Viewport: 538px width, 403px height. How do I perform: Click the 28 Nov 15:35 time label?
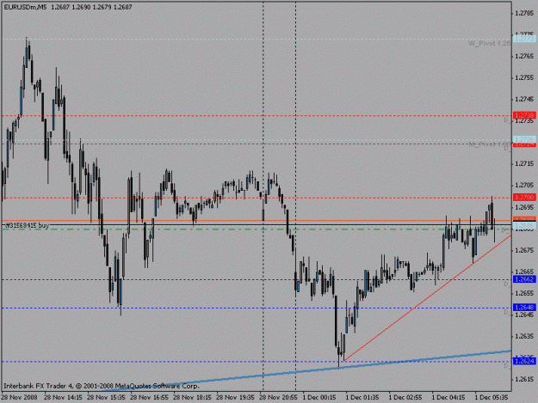click(x=106, y=397)
